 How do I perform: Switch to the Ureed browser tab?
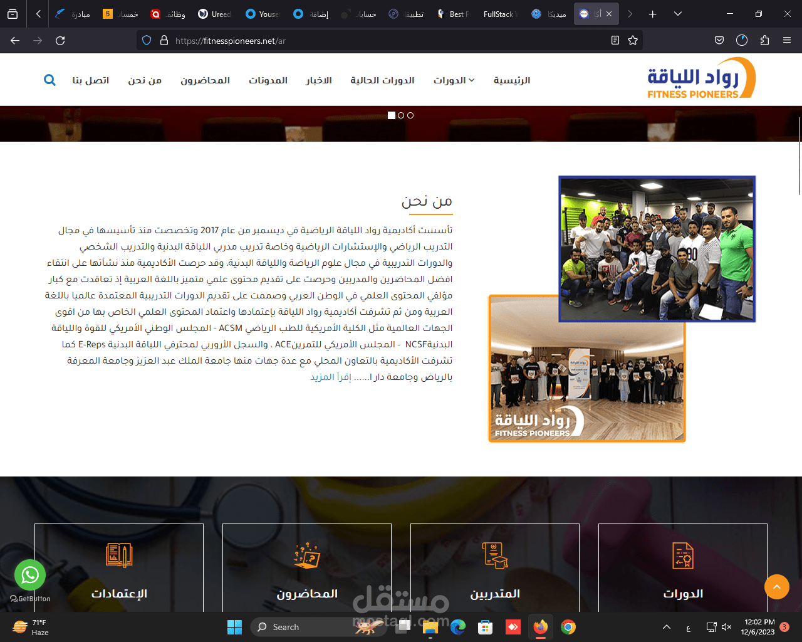tap(215, 14)
